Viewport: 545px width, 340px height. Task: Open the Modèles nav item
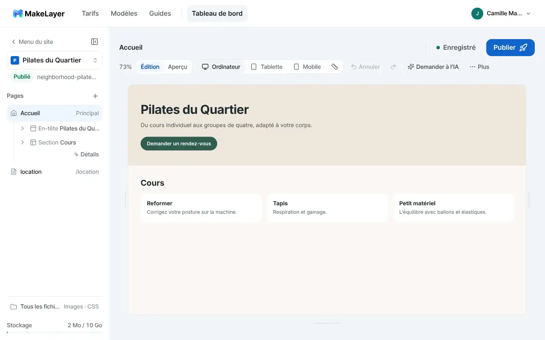(x=124, y=14)
